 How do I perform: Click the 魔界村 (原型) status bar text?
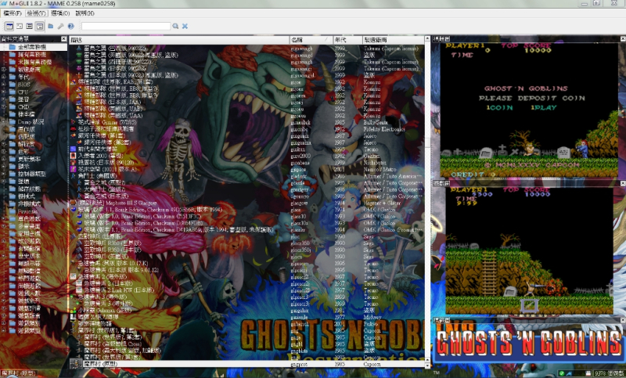click(18, 373)
